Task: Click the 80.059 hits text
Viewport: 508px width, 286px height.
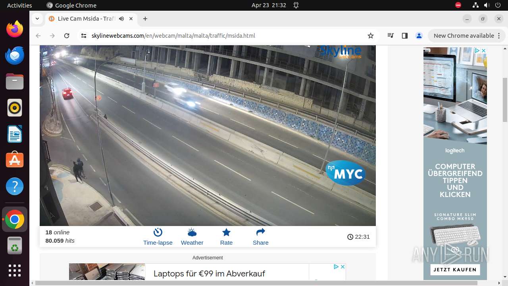Action: [x=60, y=241]
